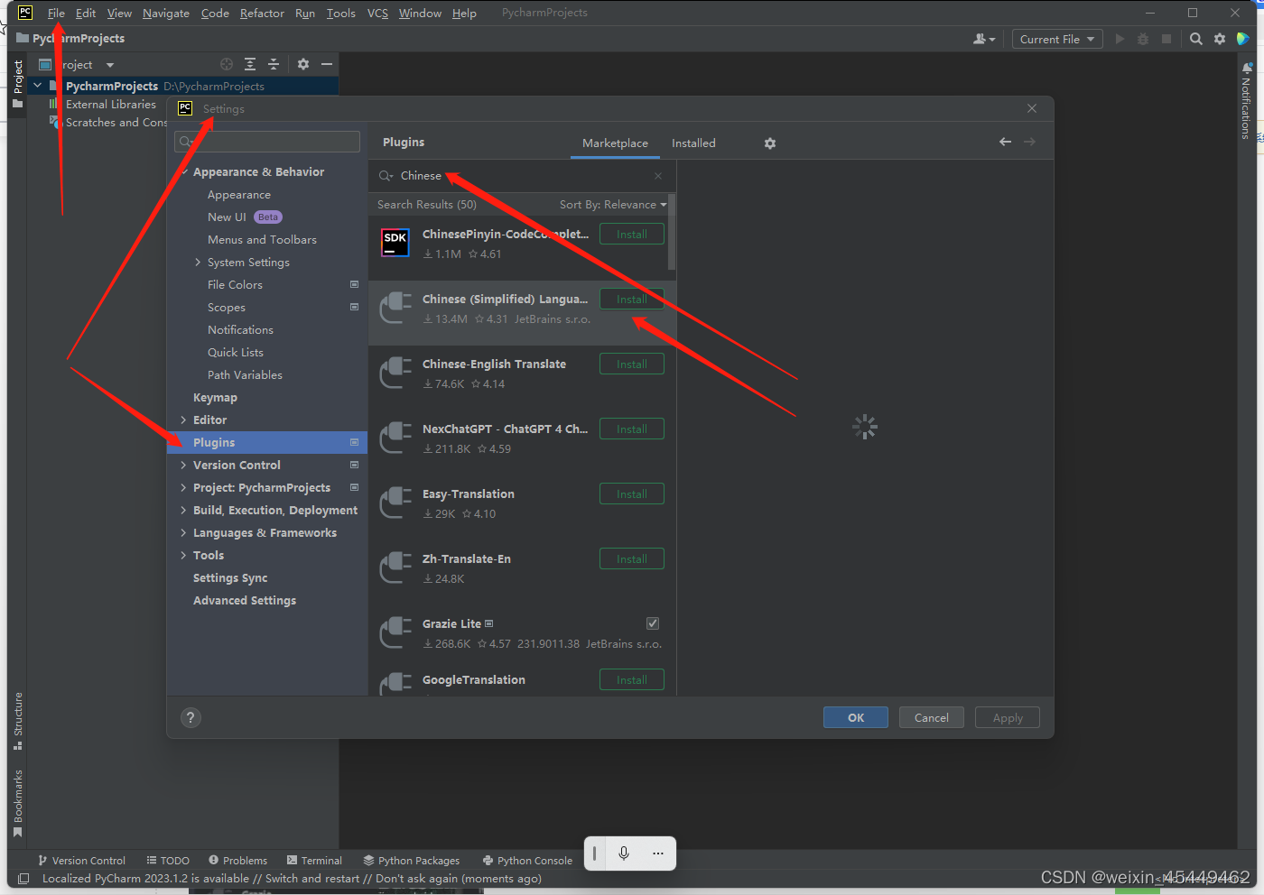The height and width of the screenshot is (895, 1264).
Task: Install ChinesePinyin-CodeCompletion plugin
Action: [x=632, y=234]
